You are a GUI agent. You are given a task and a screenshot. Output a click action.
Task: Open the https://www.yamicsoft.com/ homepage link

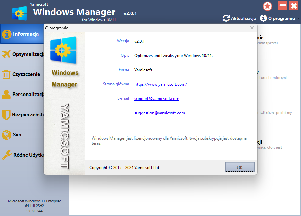161,84
